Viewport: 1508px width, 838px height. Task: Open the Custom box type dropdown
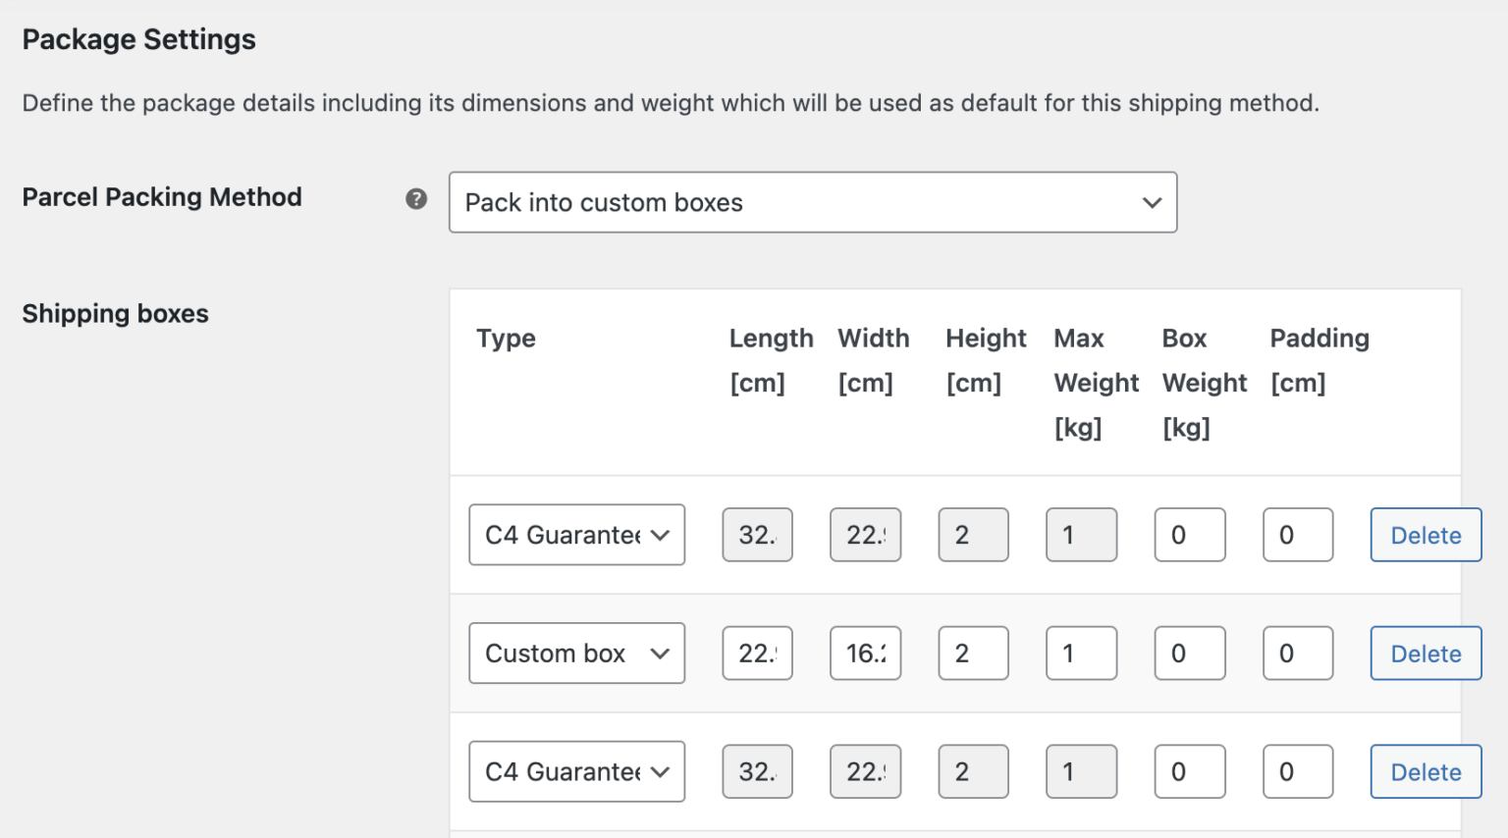point(576,653)
